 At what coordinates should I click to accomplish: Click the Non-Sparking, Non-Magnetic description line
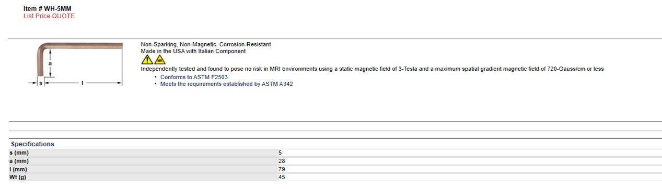[x=206, y=45]
